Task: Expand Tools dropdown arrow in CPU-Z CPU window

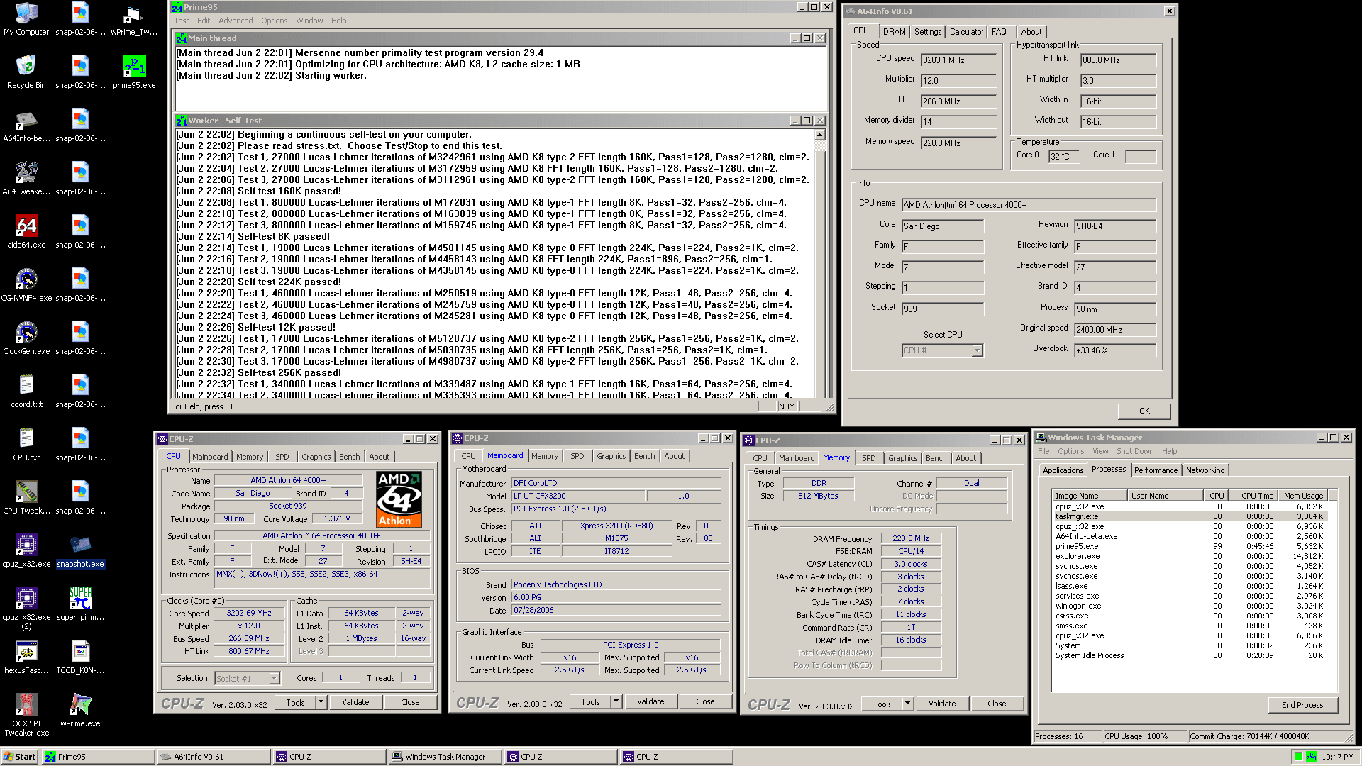Action: click(321, 702)
